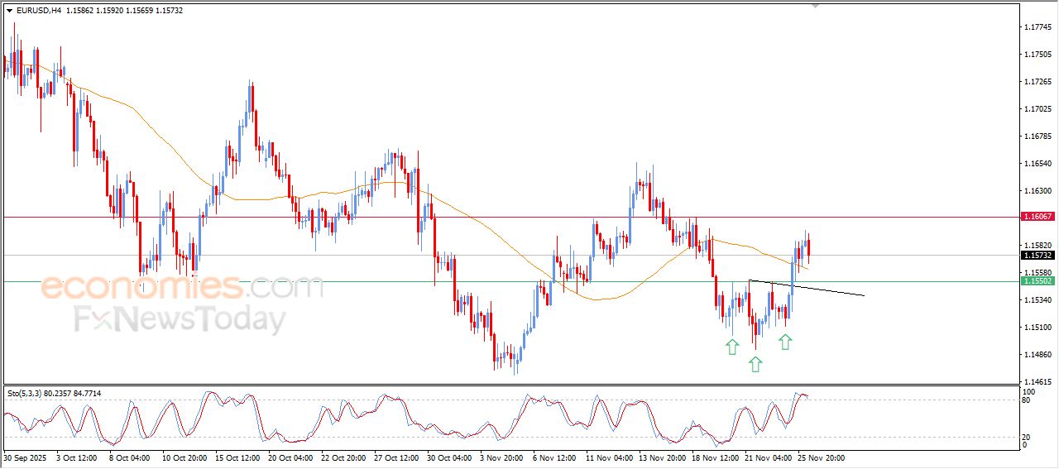Click the 1.17745 price on the scale

click(1037, 27)
